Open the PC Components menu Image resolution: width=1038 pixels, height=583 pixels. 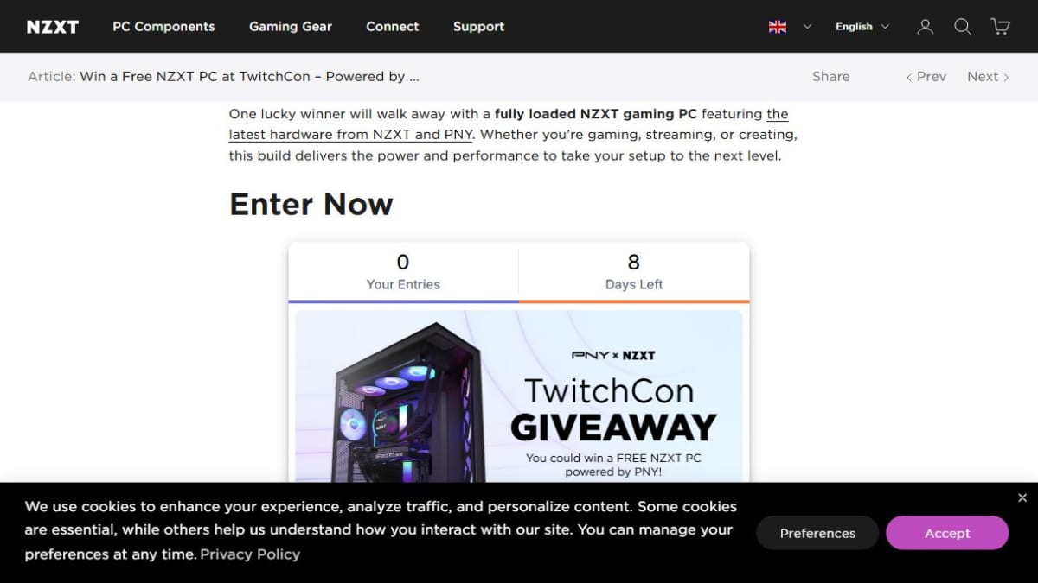coord(163,27)
